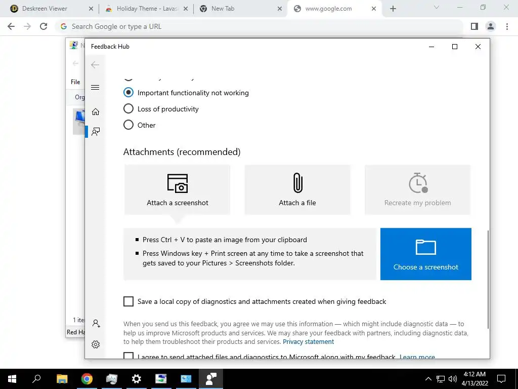
Task: Close the Feedback Hub window
Action: coord(478,47)
